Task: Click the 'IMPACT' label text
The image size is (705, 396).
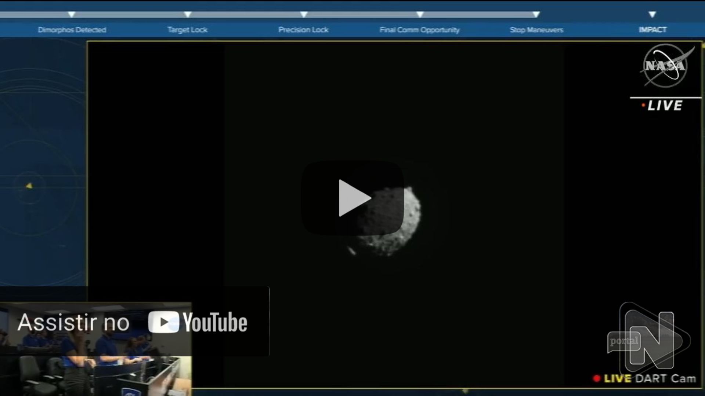Action: 652,30
